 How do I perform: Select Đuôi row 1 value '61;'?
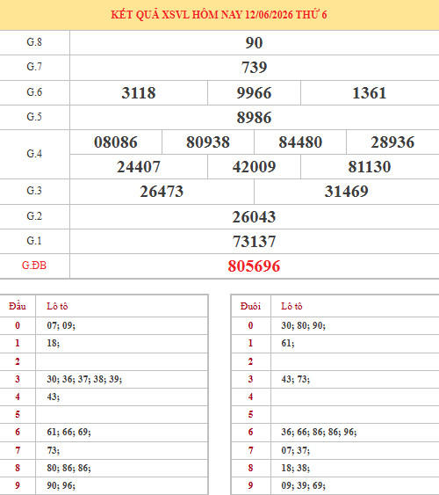coord(288,343)
